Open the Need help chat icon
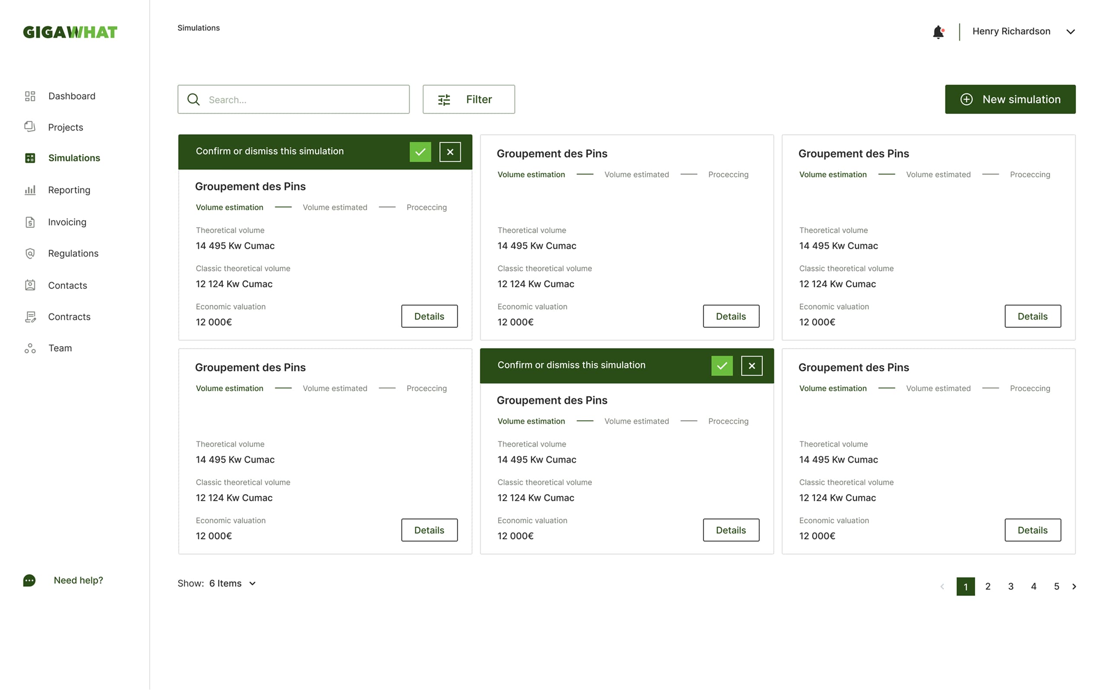Viewport: 1102px width, 690px height. coord(29,580)
